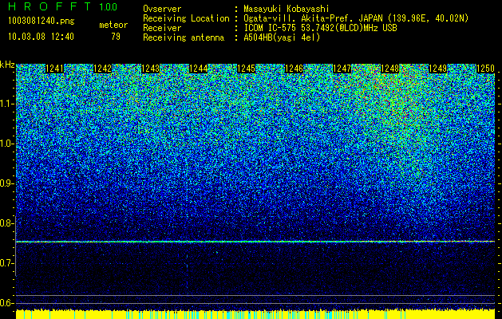Click the Receiving antenna field label
Image resolution: width=502 pixels, height=319 pixels.
184,37
